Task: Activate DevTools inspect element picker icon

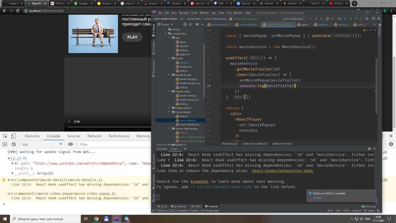Action: [5, 136]
